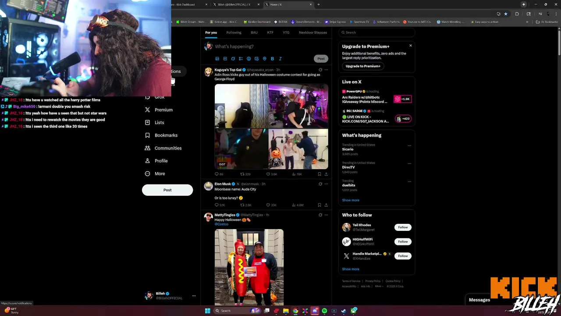Click the What's happening compose field
The height and width of the screenshot is (316, 561).
coord(270,47)
